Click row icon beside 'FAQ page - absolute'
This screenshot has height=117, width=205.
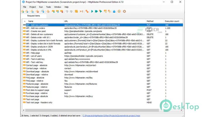[x=24, y=78]
